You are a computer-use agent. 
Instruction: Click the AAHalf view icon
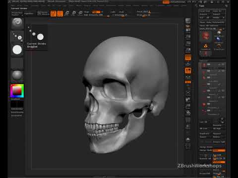[x=188, y=50]
